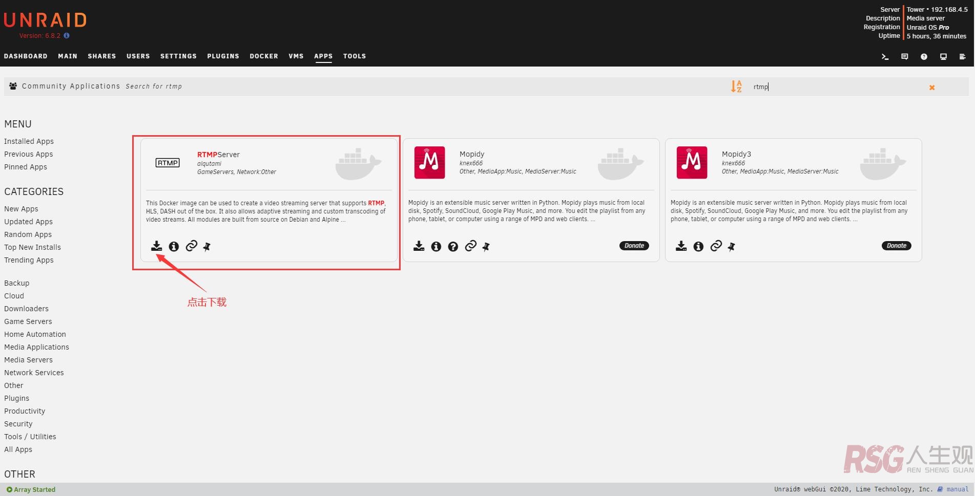Open the help question-mark icon in the header
This screenshot has width=975, height=496.
[x=924, y=57]
